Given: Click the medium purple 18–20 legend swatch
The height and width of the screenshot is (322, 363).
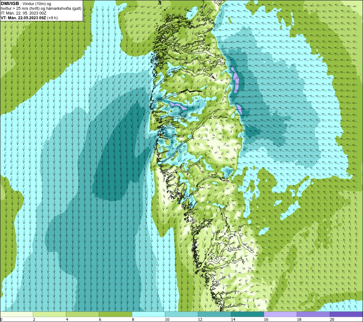Looking at the screenshot, I should pyautogui.click(x=313, y=314).
